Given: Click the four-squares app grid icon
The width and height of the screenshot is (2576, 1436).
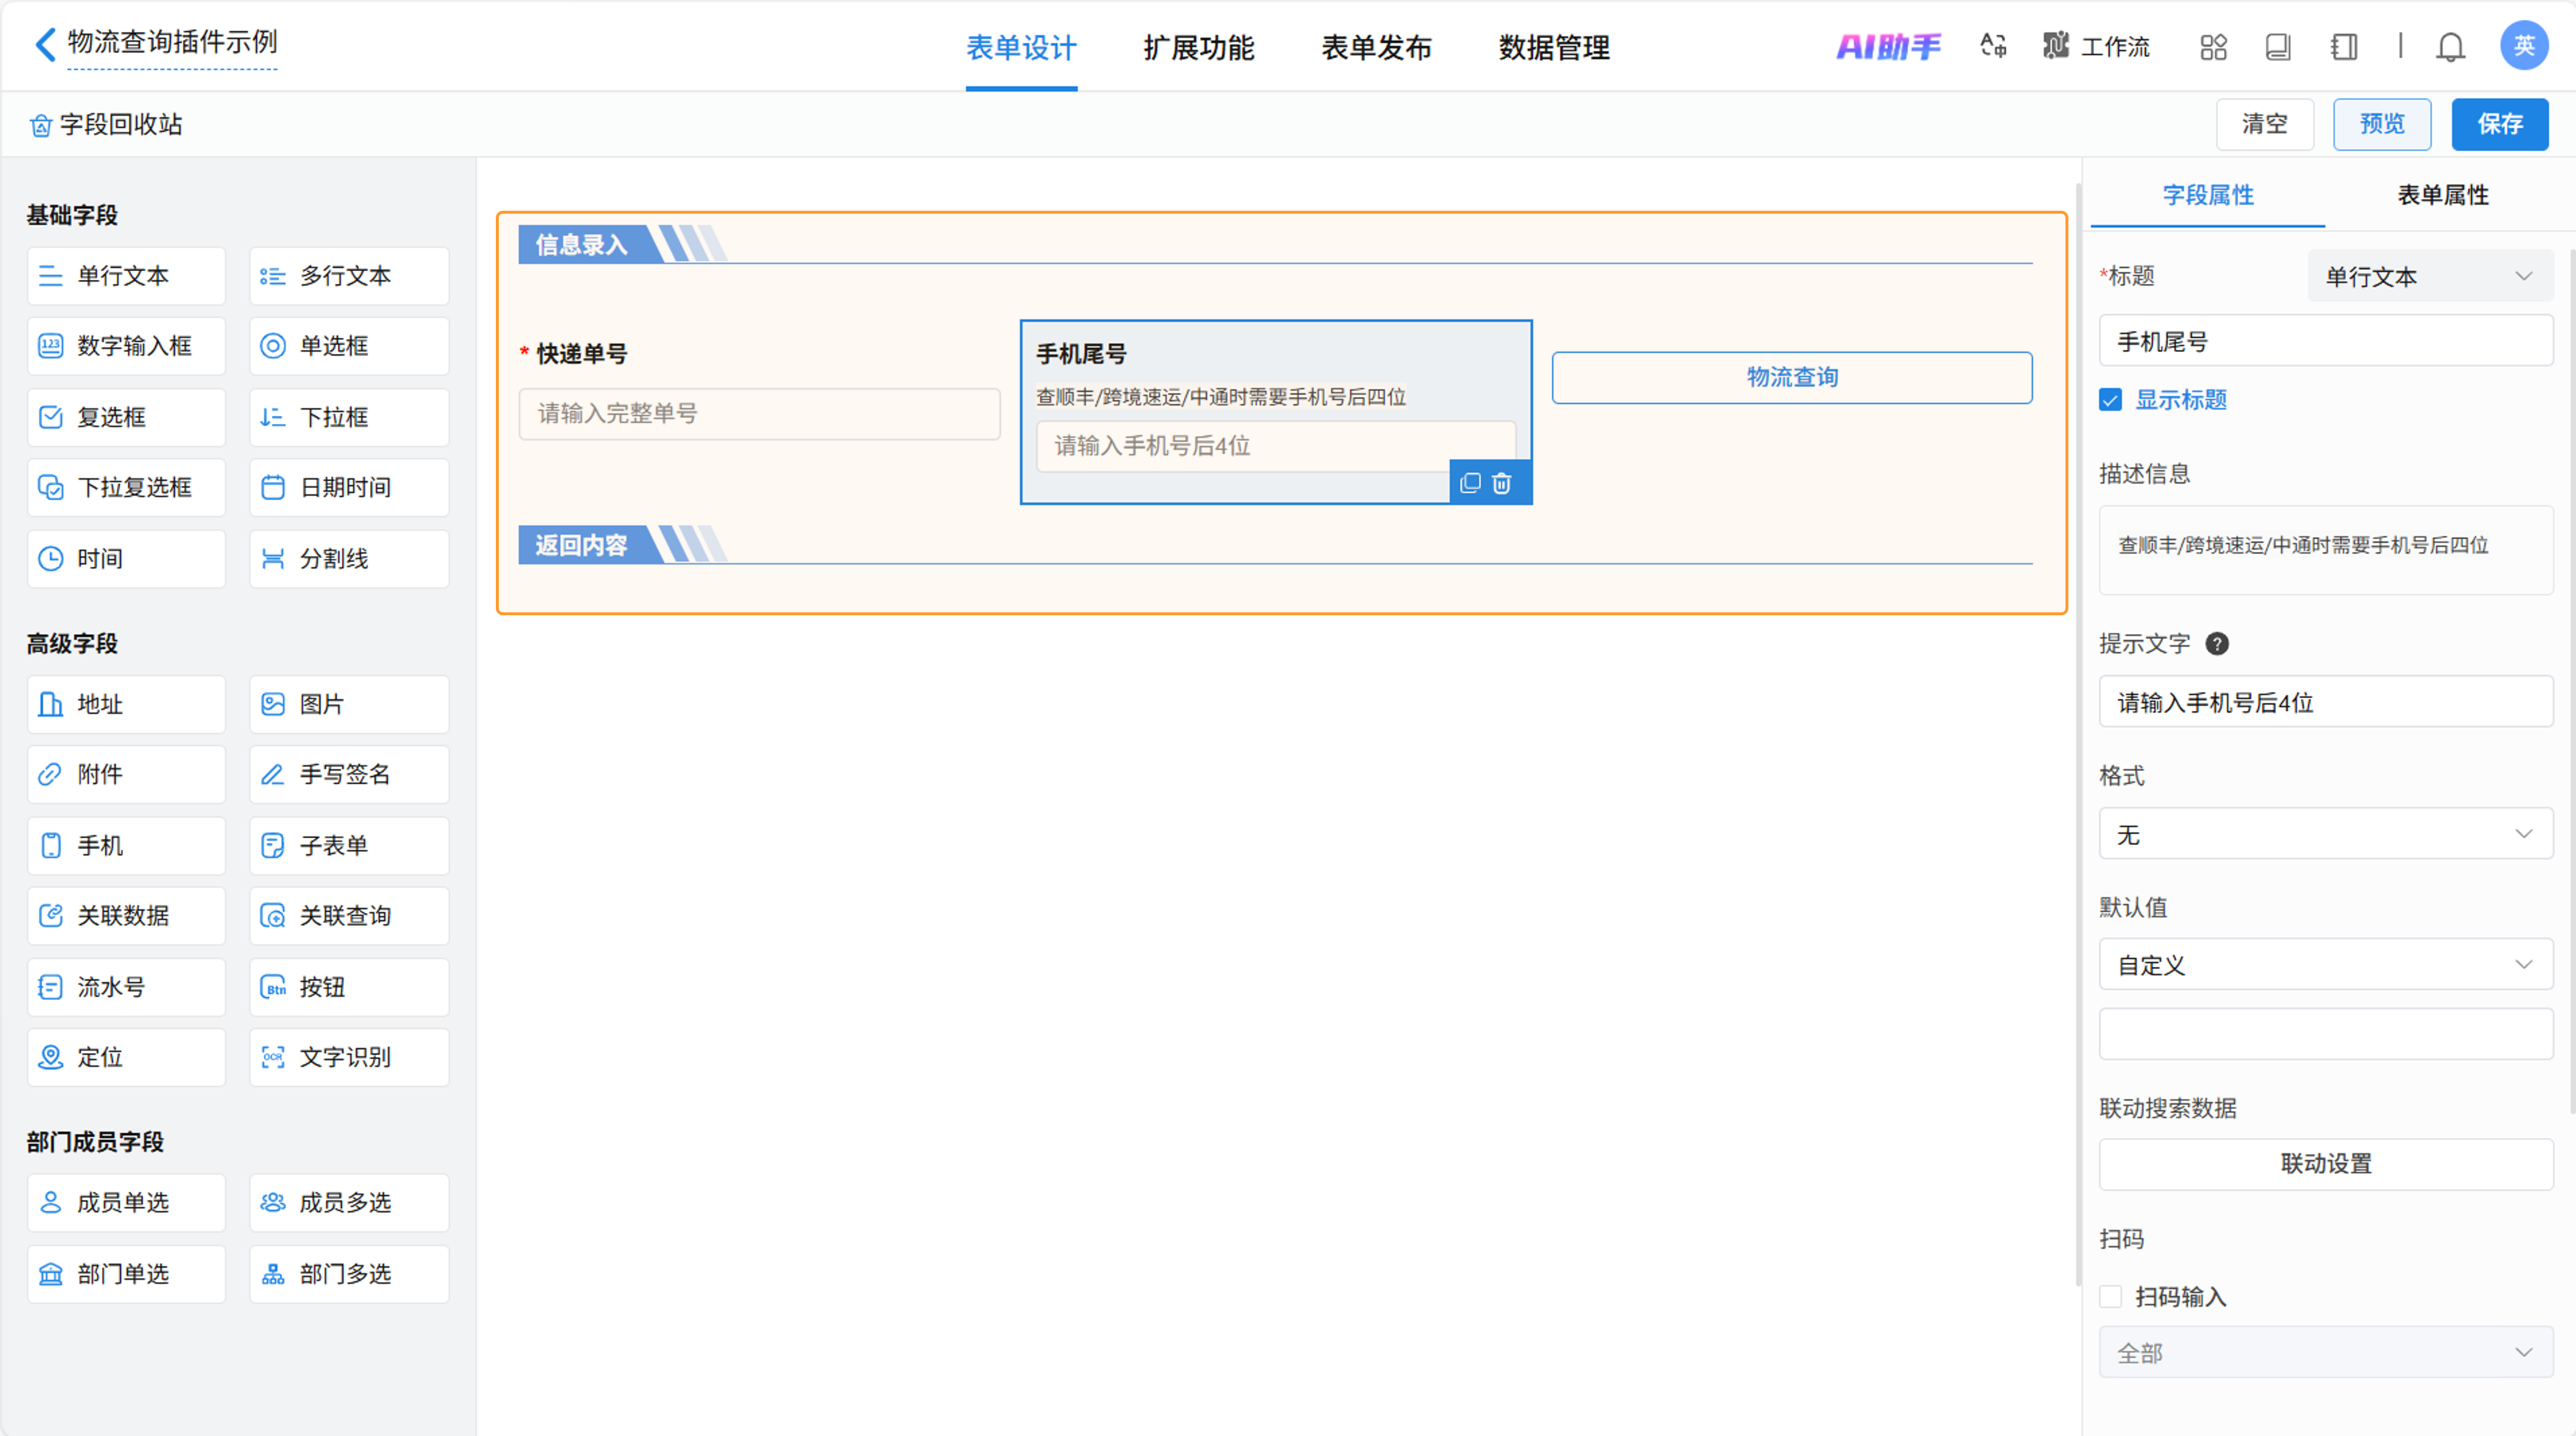Looking at the screenshot, I should pyautogui.click(x=2213, y=47).
